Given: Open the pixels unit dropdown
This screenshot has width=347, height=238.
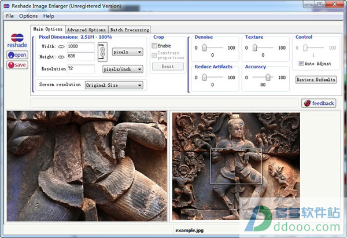Looking at the screenshot, I should click(127, 52).
